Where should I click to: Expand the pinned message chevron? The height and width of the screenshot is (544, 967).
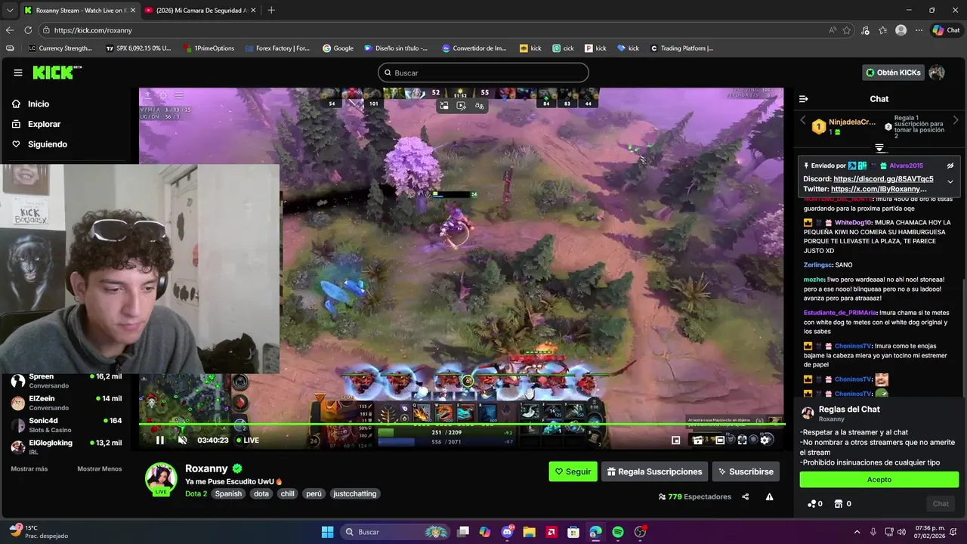tap(950, 181)
